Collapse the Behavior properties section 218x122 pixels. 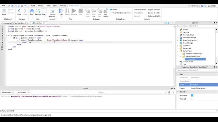click(x=178, y=92)
